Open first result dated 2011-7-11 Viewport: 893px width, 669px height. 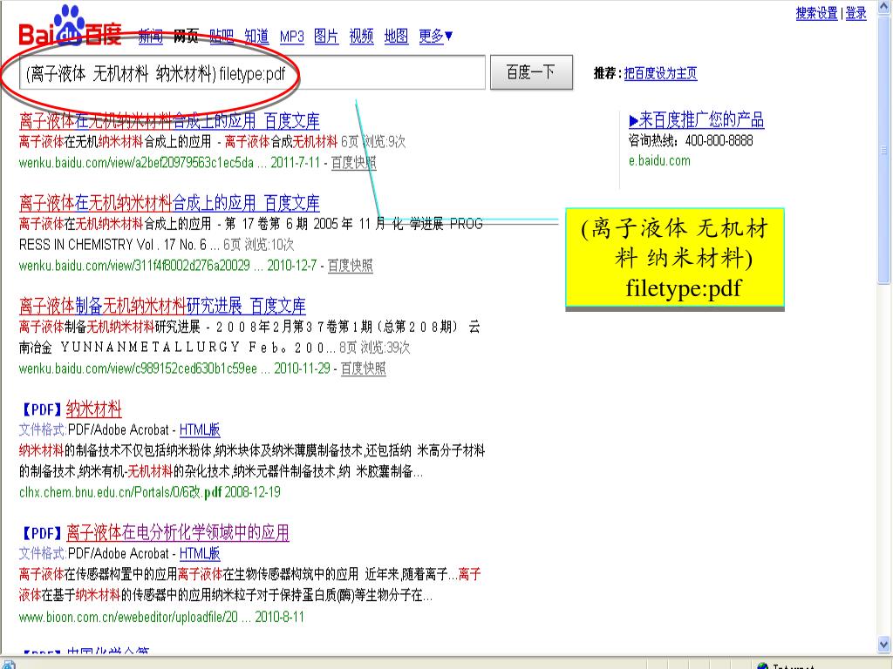(169, 121)
